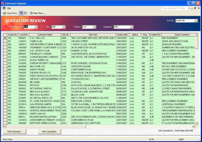Click the Contracts System title bar icon
The width and height of the screenshot is (202, 142).
point(3,3)
